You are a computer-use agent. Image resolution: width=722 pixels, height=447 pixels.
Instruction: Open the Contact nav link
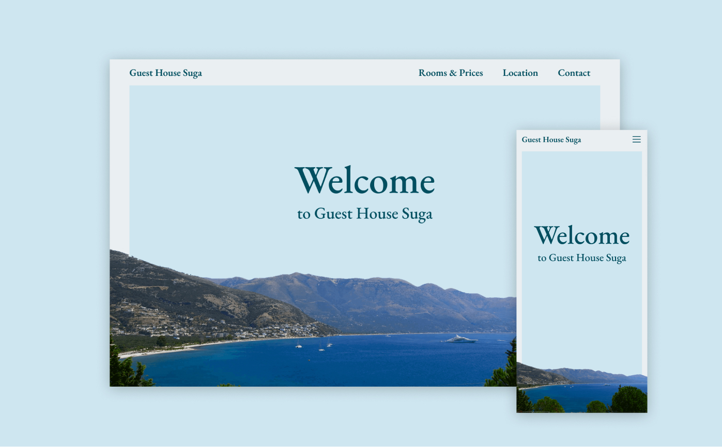[574, 73]
